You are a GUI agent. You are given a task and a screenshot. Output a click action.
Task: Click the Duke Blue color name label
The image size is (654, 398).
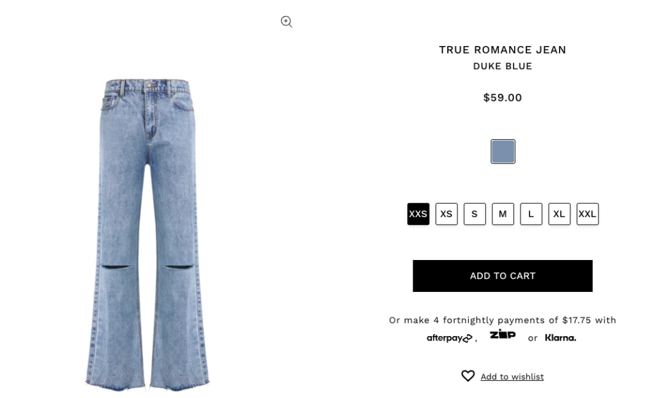point(503,66)
